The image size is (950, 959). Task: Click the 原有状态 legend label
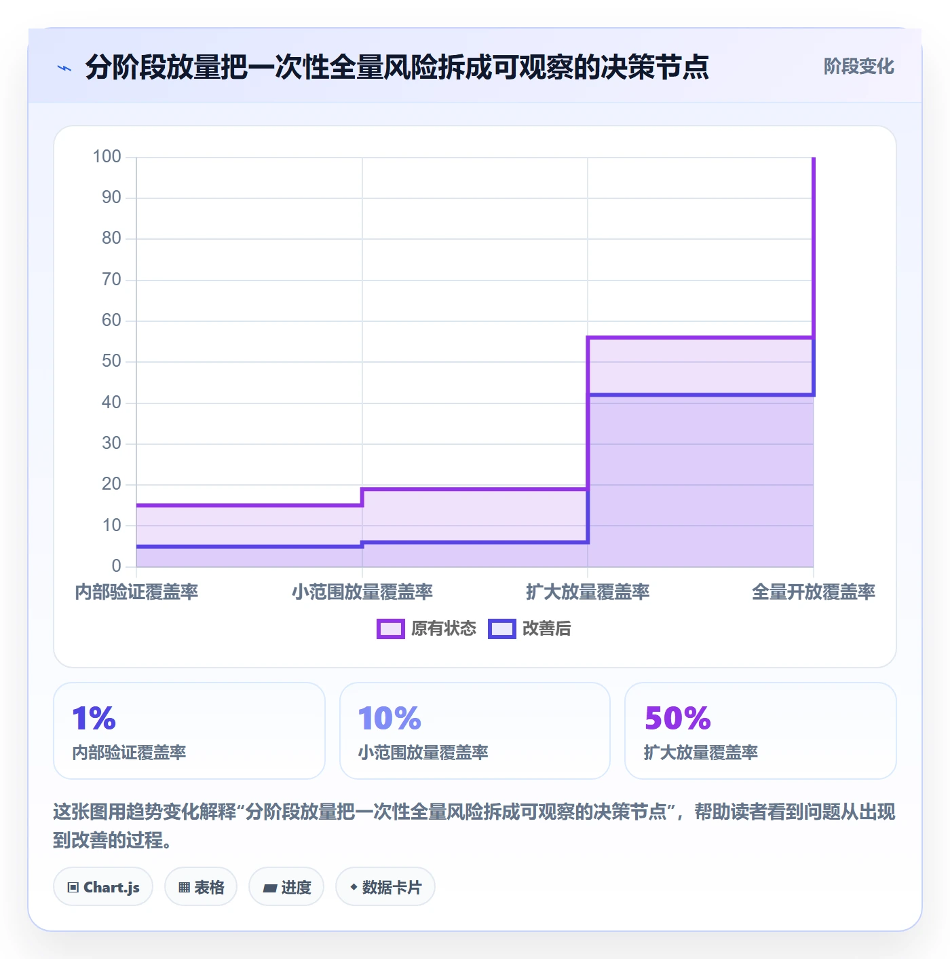[x=444, y=629]
